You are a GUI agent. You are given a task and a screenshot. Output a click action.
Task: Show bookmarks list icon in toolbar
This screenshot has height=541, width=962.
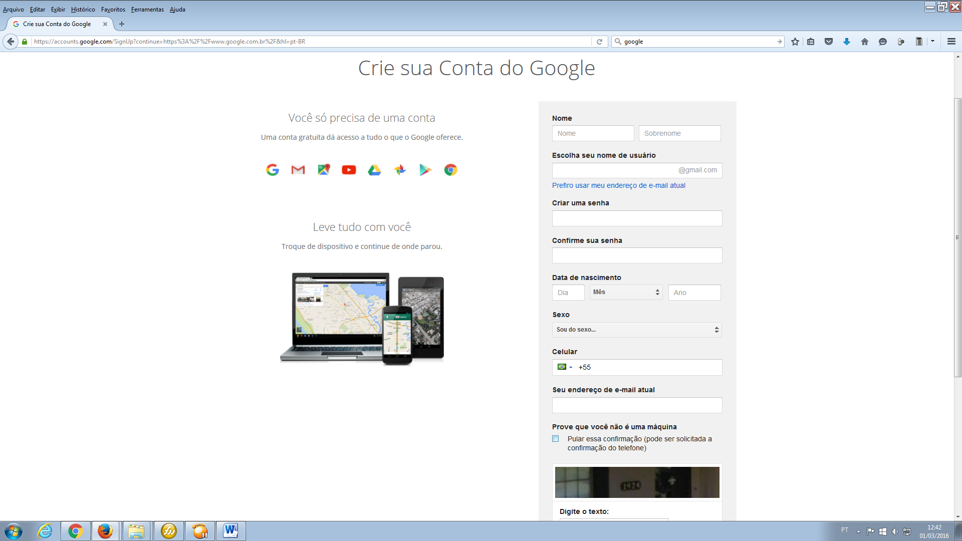(x=811, y=42)
